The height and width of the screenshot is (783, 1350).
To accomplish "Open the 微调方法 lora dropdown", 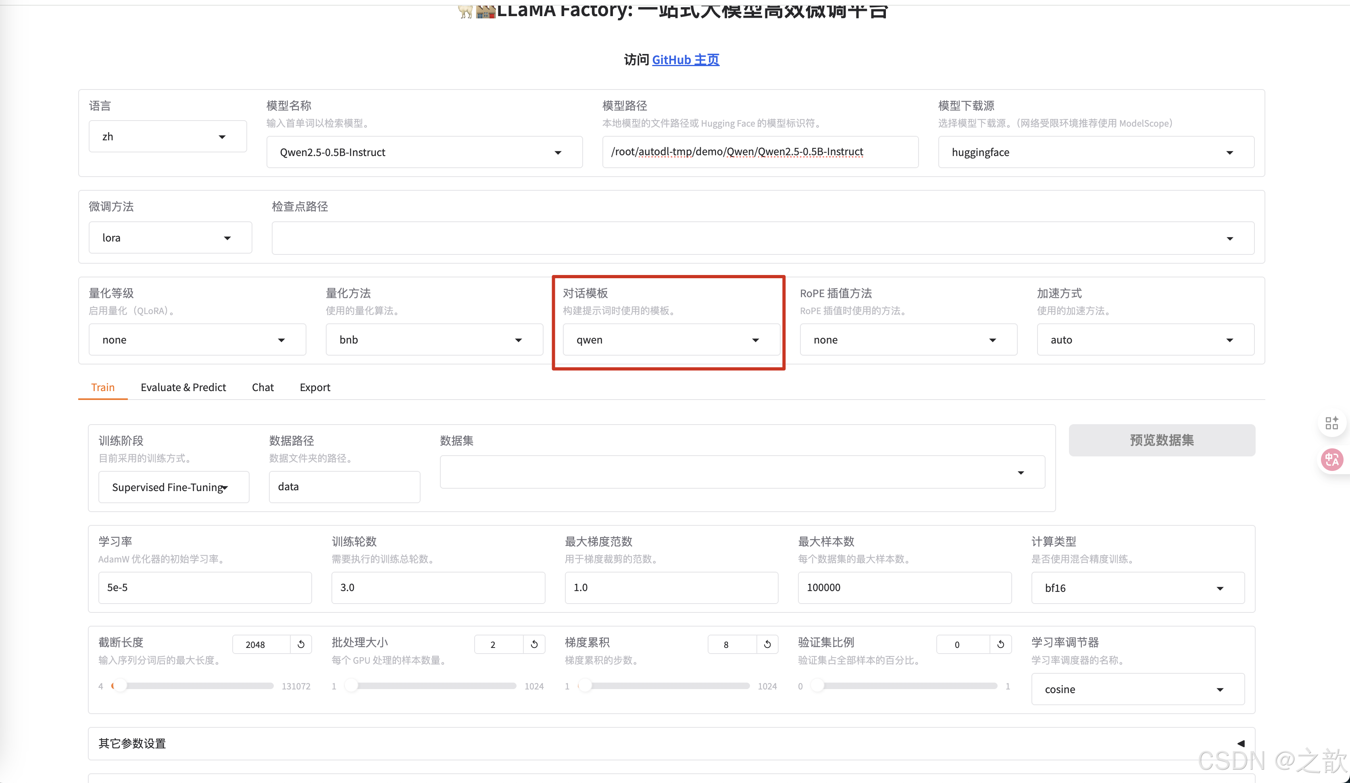I will click(x=170, y=238).
